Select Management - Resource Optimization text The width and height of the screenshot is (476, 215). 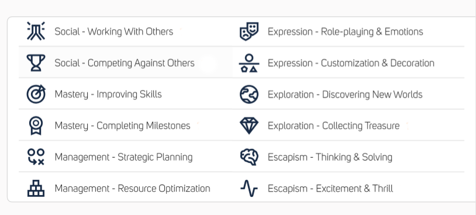[x=132, y=189]
